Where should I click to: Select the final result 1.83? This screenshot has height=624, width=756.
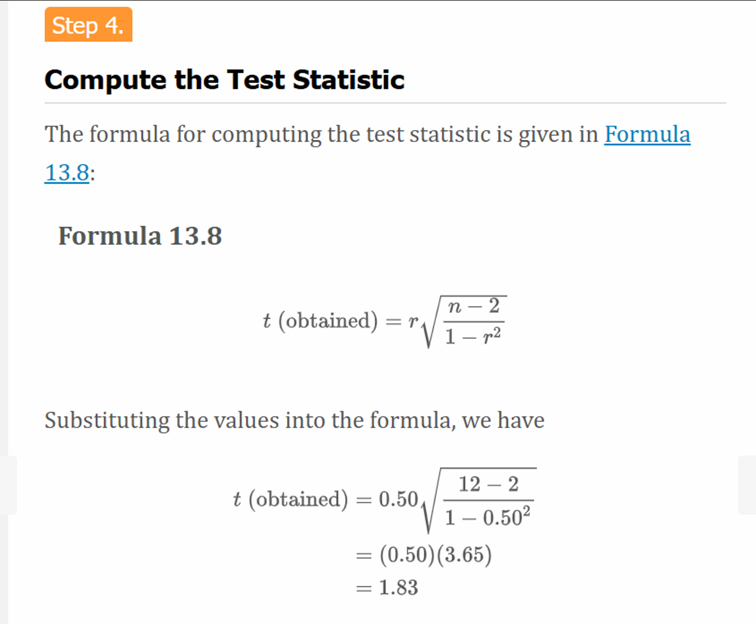398,588
